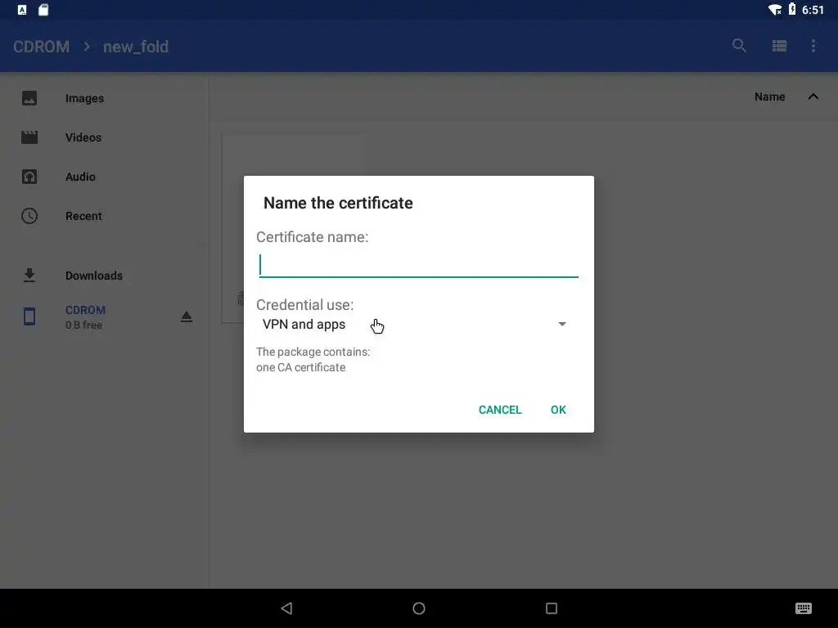Confirm the certificate with OK
Image resolution: width=838 pixels, height=628 pixels.
(558, 410)
